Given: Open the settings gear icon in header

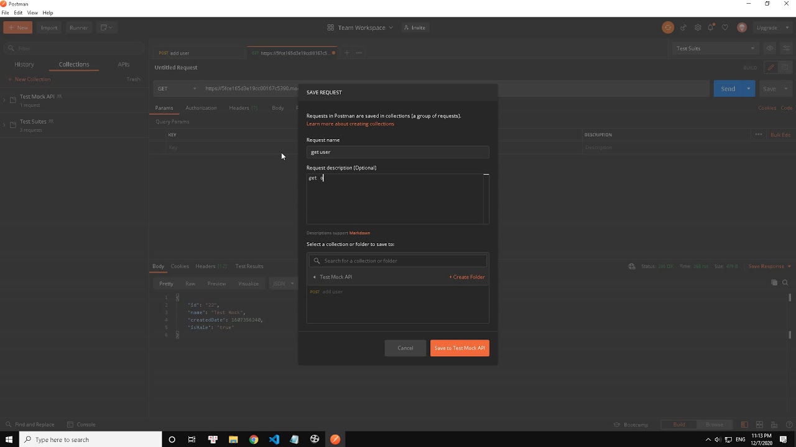Looking at the screenshot, I should pos(698,27).
